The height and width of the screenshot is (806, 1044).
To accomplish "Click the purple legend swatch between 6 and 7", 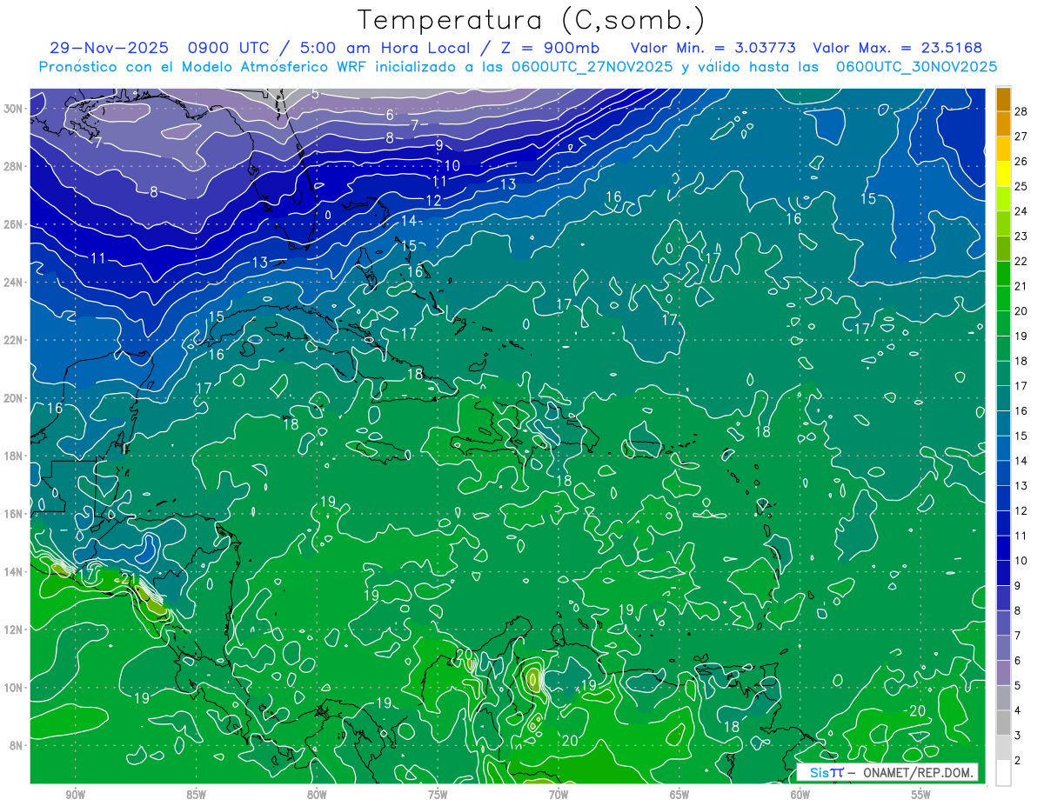I will [x=1003, y=648].
